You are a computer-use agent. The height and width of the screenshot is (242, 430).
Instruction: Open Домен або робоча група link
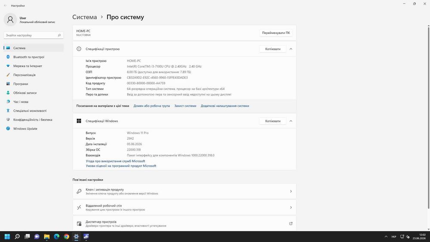[x=152, y=106]
